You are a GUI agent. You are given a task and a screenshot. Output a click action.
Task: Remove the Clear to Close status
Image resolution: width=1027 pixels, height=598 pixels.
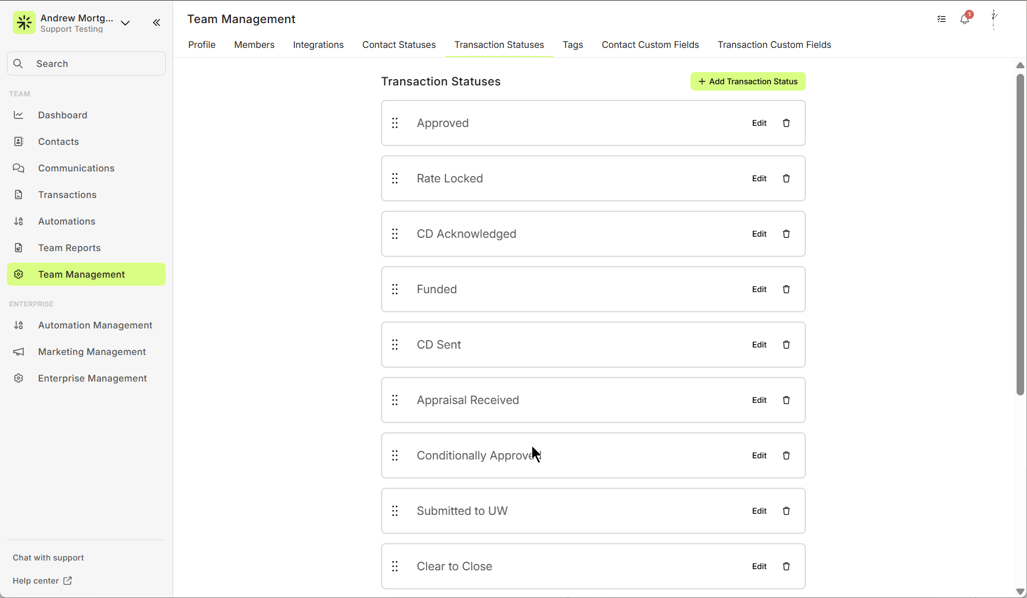coord(786,566)
